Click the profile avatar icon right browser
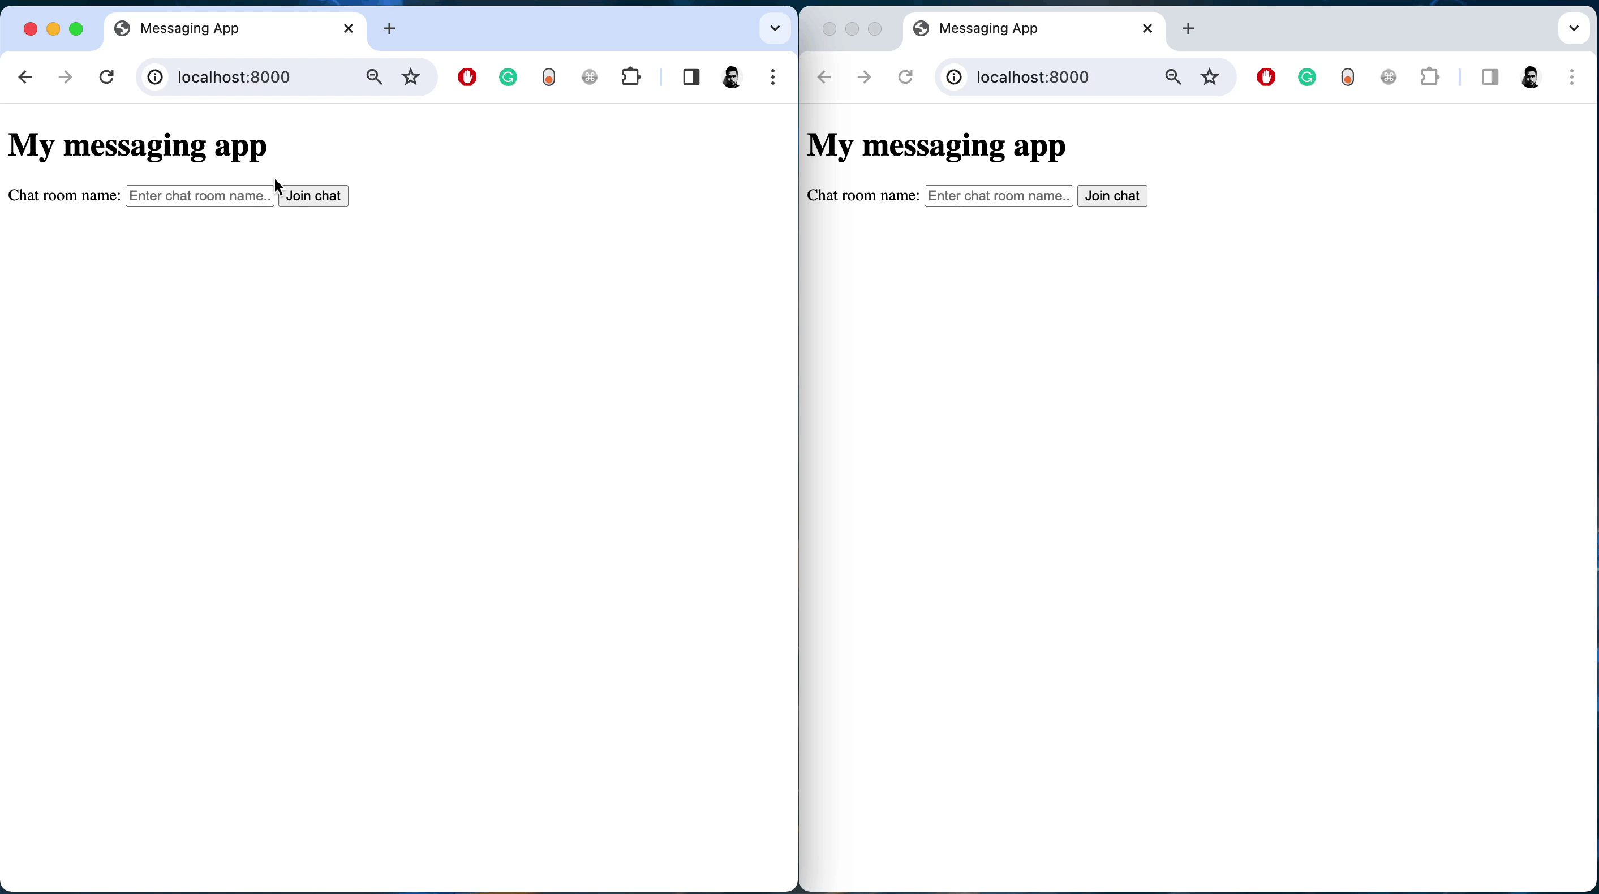 pyautogui.click(x=1530, y=77)
